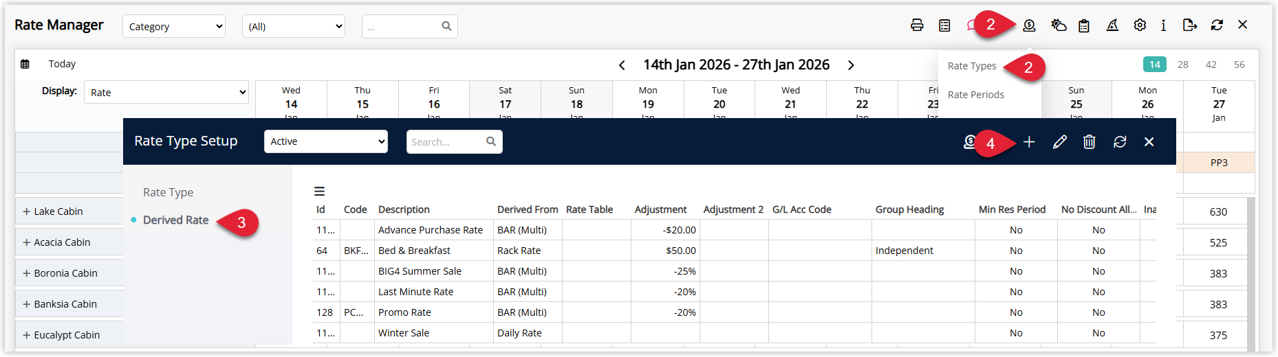Click the export file icon
Image resolution: width=1278 pixels, height=357 pixels.
[1190, 25]
